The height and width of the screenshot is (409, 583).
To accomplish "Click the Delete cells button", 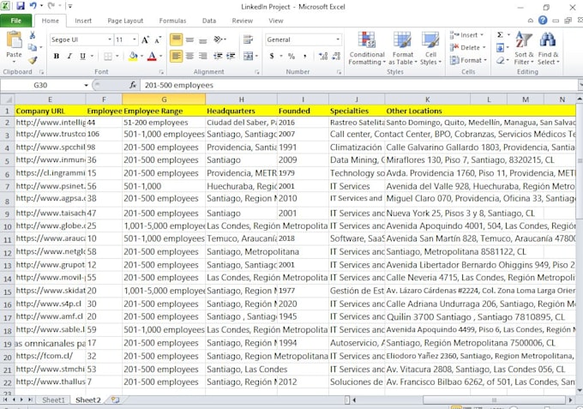I will 468,48.
